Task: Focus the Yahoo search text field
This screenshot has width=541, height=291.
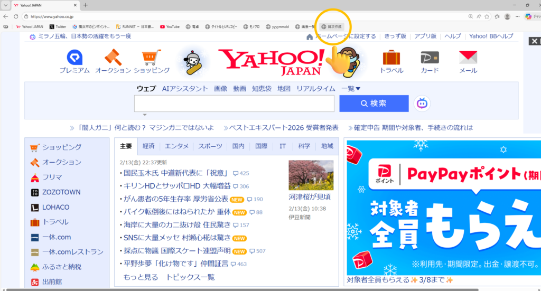Action: tap(234, 104)
